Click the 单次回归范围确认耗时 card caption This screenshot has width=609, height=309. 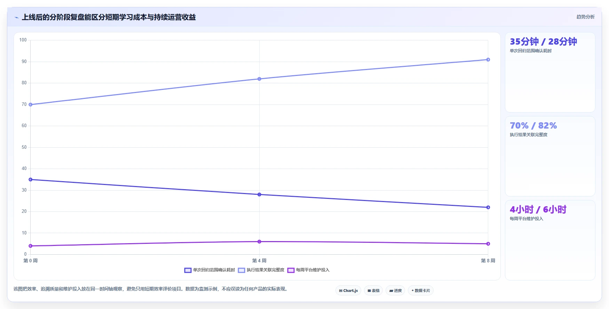(530, 51)
